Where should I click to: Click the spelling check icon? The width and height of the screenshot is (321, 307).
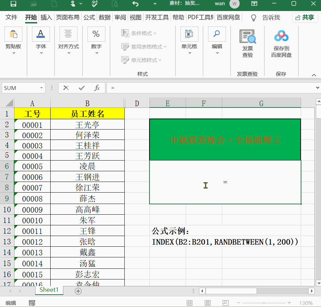[95, 4]
